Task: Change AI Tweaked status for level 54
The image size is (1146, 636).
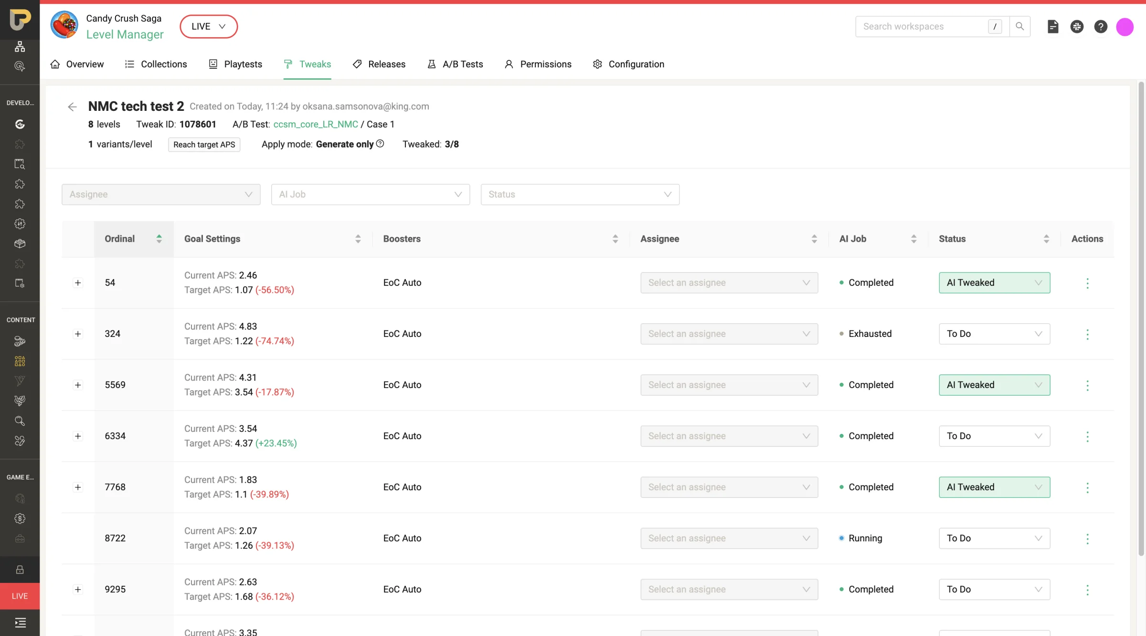Action: [x=994, y=283]
